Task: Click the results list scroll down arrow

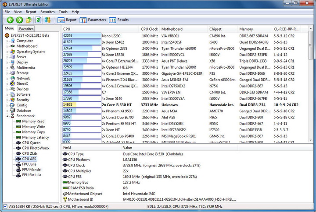Action: 311,140
